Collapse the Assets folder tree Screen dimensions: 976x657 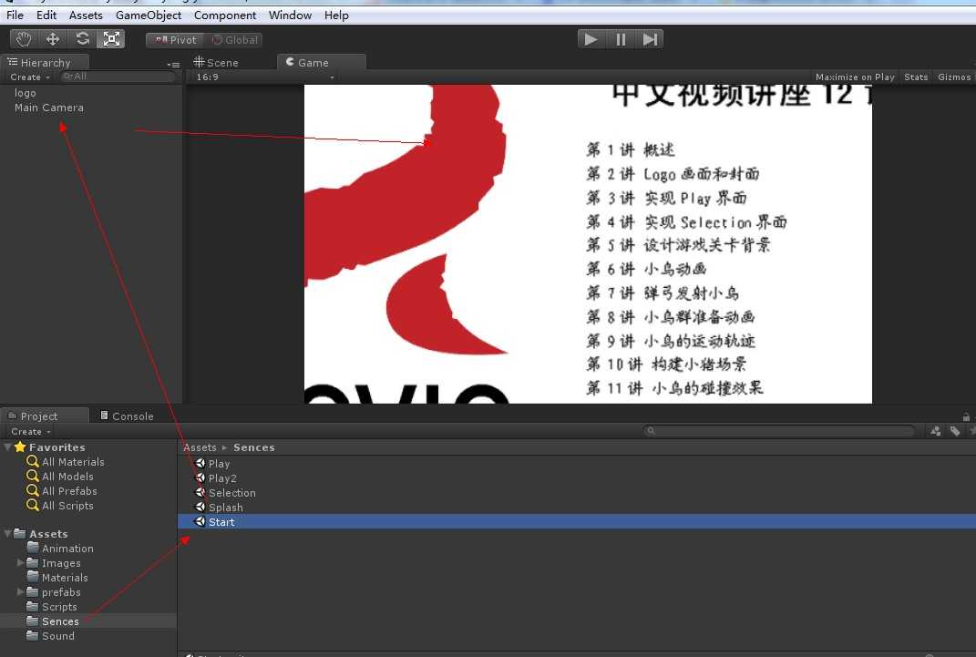pos(7,533)
